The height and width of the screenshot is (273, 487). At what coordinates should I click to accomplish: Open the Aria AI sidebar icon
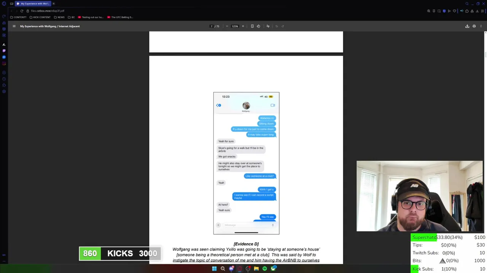pos(4,44)
